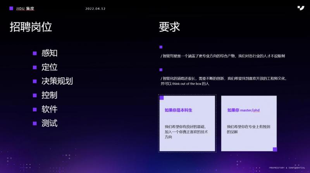This screenshot has height=173, width=310.
Task: Click the 要求 heading
Action: click(169, 27)
